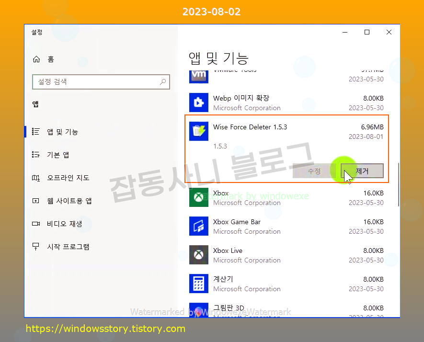Click the app list vertical scrollbar
The height and width of the screenshot is (342, 424).
398,185
